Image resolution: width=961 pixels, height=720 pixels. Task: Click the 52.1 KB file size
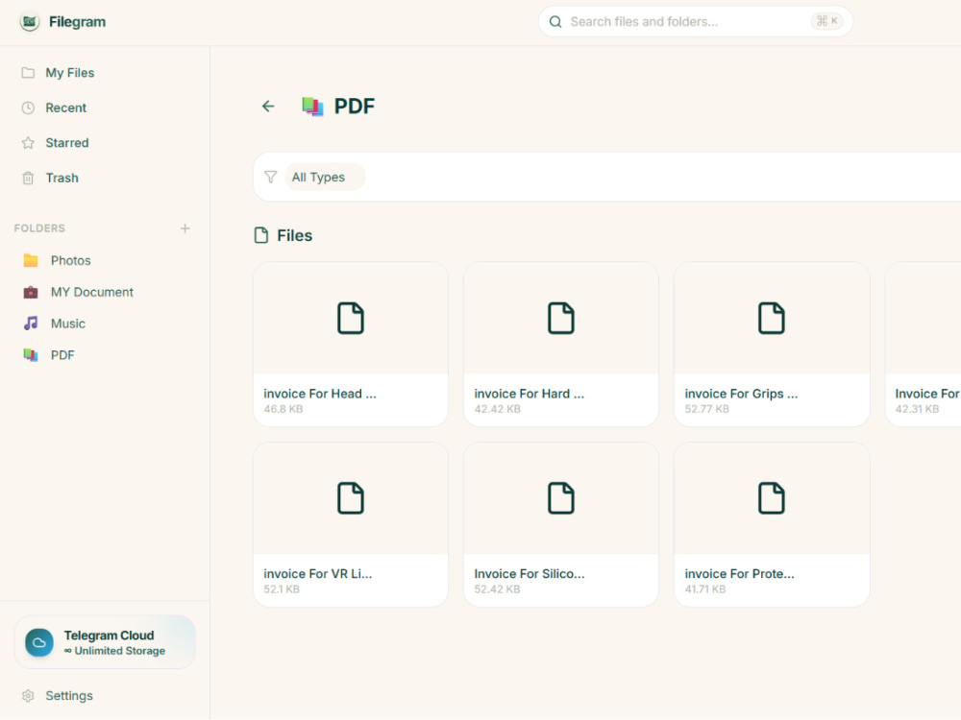282,589
